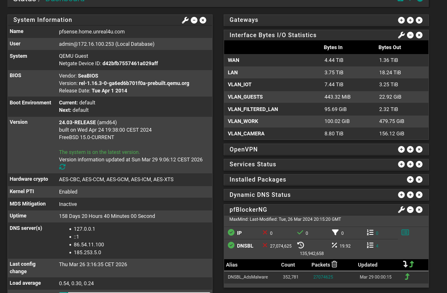
Task: Collapse the System Information widget
Action: pyautogui.click(x=194, y=20)
